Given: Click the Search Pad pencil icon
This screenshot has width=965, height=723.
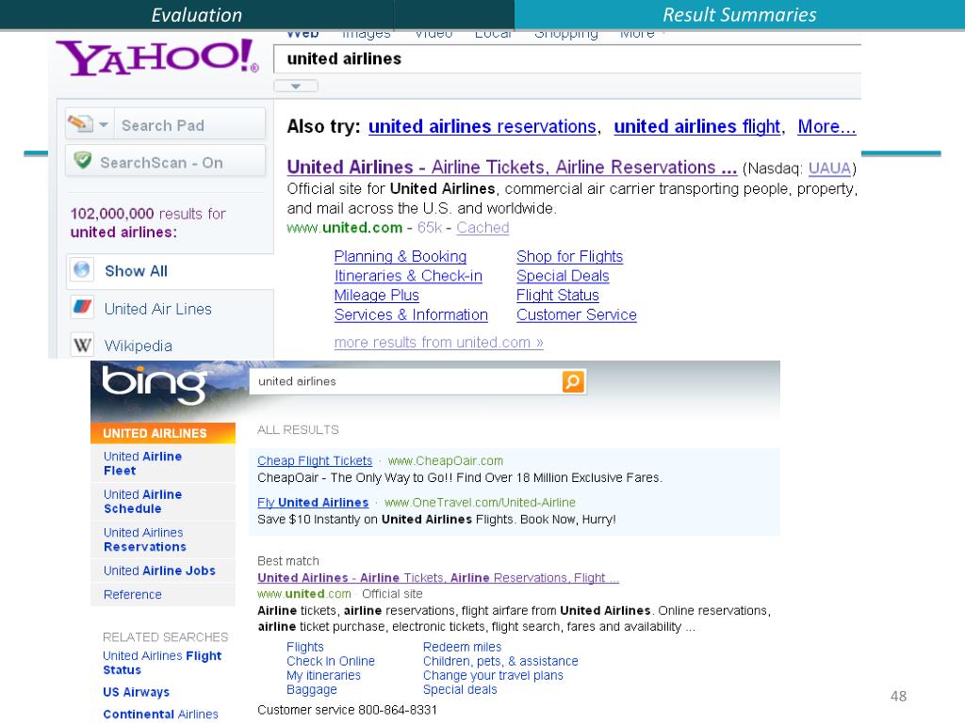Looking at the screenshot, I should click(80, 123).
